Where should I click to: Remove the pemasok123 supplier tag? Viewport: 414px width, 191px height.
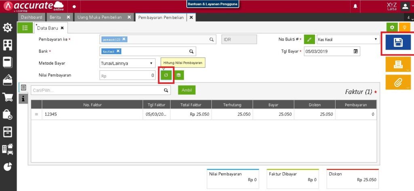124,39
